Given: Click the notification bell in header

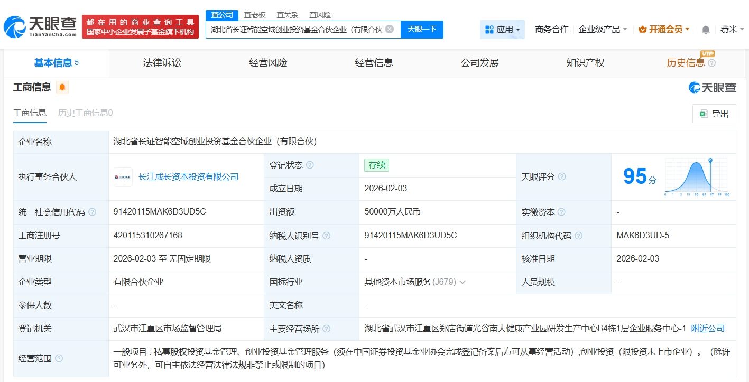Looking at the screenshot, I should 706,30.
